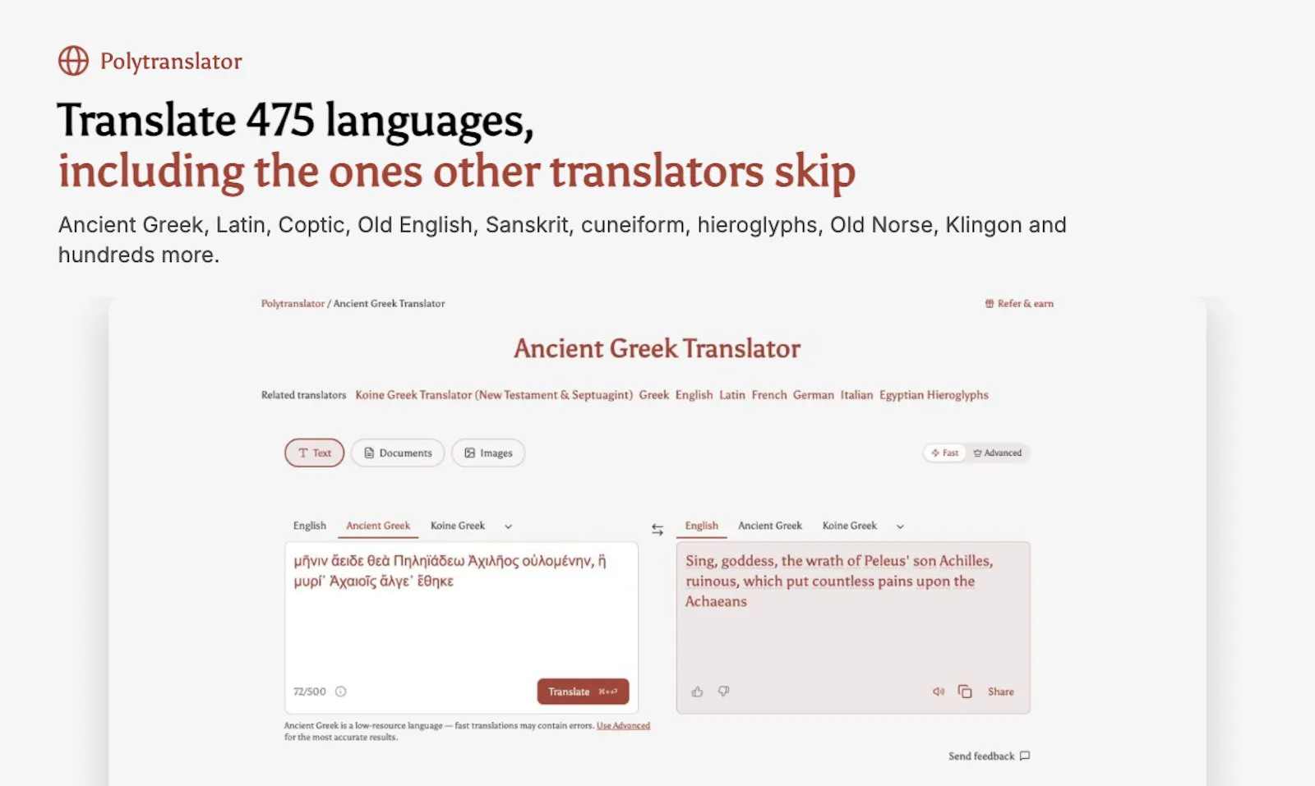Switch to the Images tab

(x=488, y=453)
